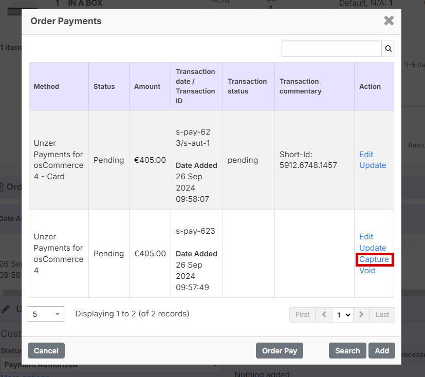Click the magnifier search icon

tap(388, 49)
